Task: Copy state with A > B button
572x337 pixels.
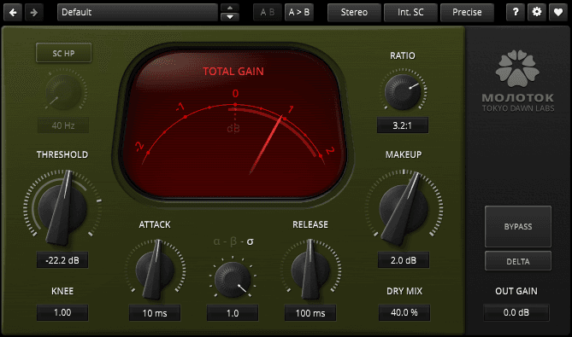Action: click(x=298, y=13)
